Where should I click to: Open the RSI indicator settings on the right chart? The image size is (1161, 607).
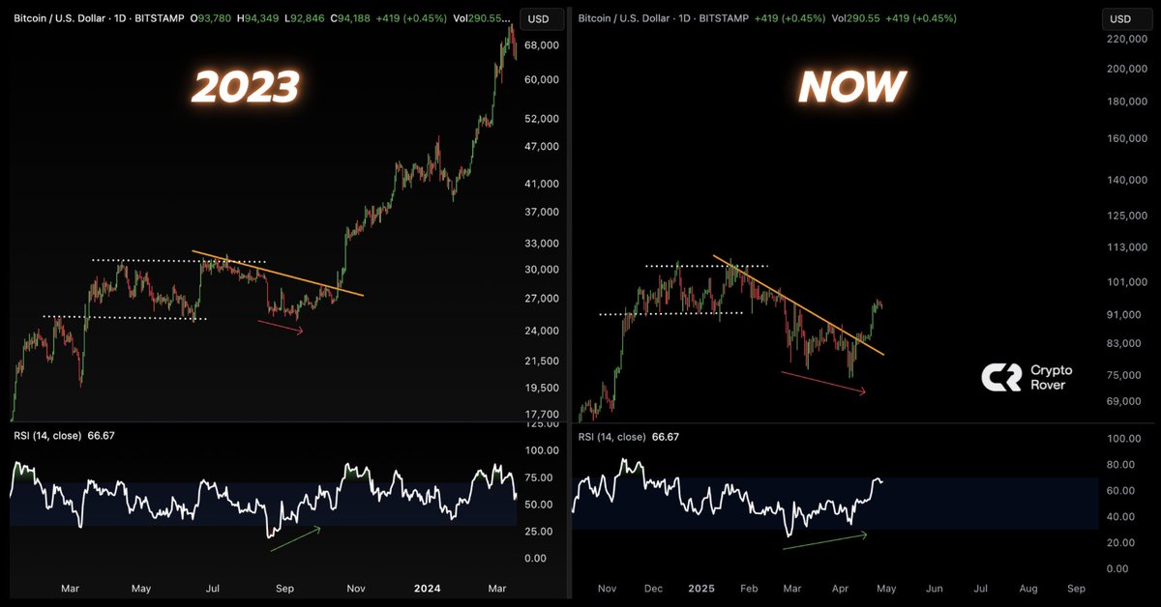coord(613,437)
